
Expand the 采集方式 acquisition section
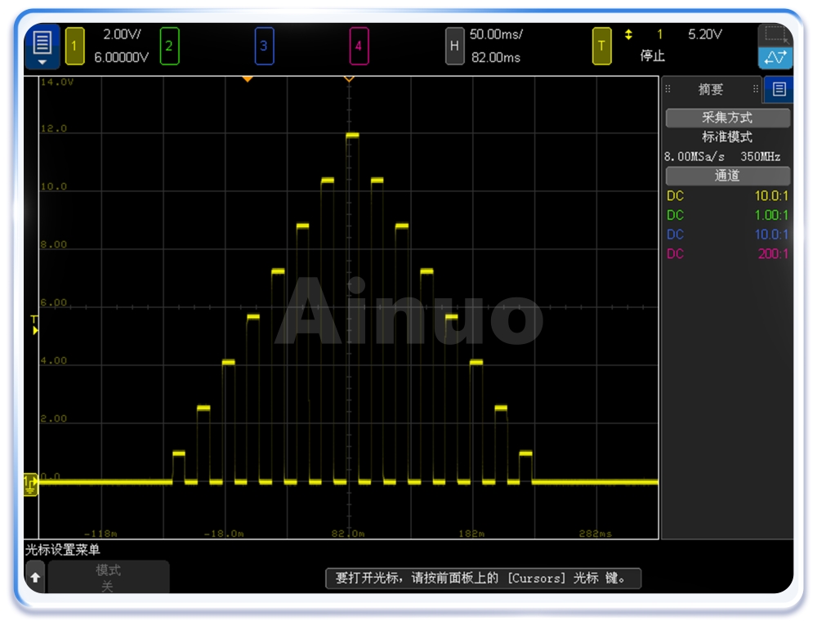[727, 118]
